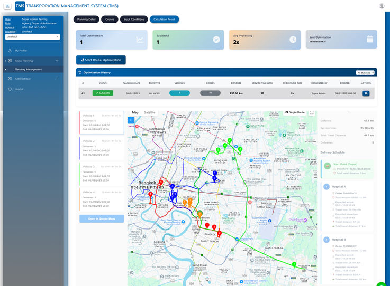Screen dimensions: 390x286
Task: Click Open in Google Maps button
Action: click(102, 219)
